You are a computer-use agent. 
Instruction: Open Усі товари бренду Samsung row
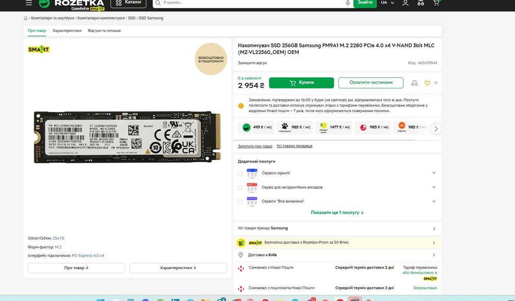pyautogui.click(x=337, y=228)
